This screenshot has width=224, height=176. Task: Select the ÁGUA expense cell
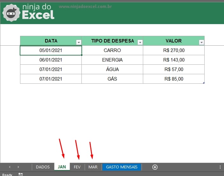(112, 69)
